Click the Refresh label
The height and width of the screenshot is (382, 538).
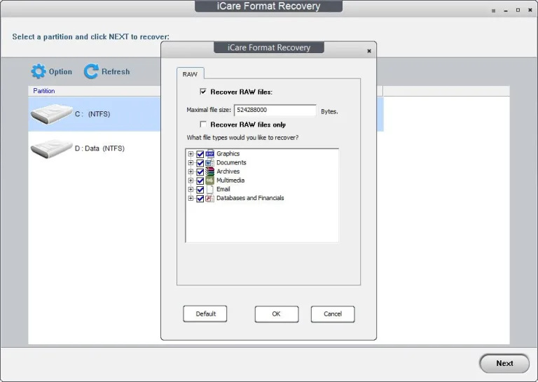click(x=116, y=71)
